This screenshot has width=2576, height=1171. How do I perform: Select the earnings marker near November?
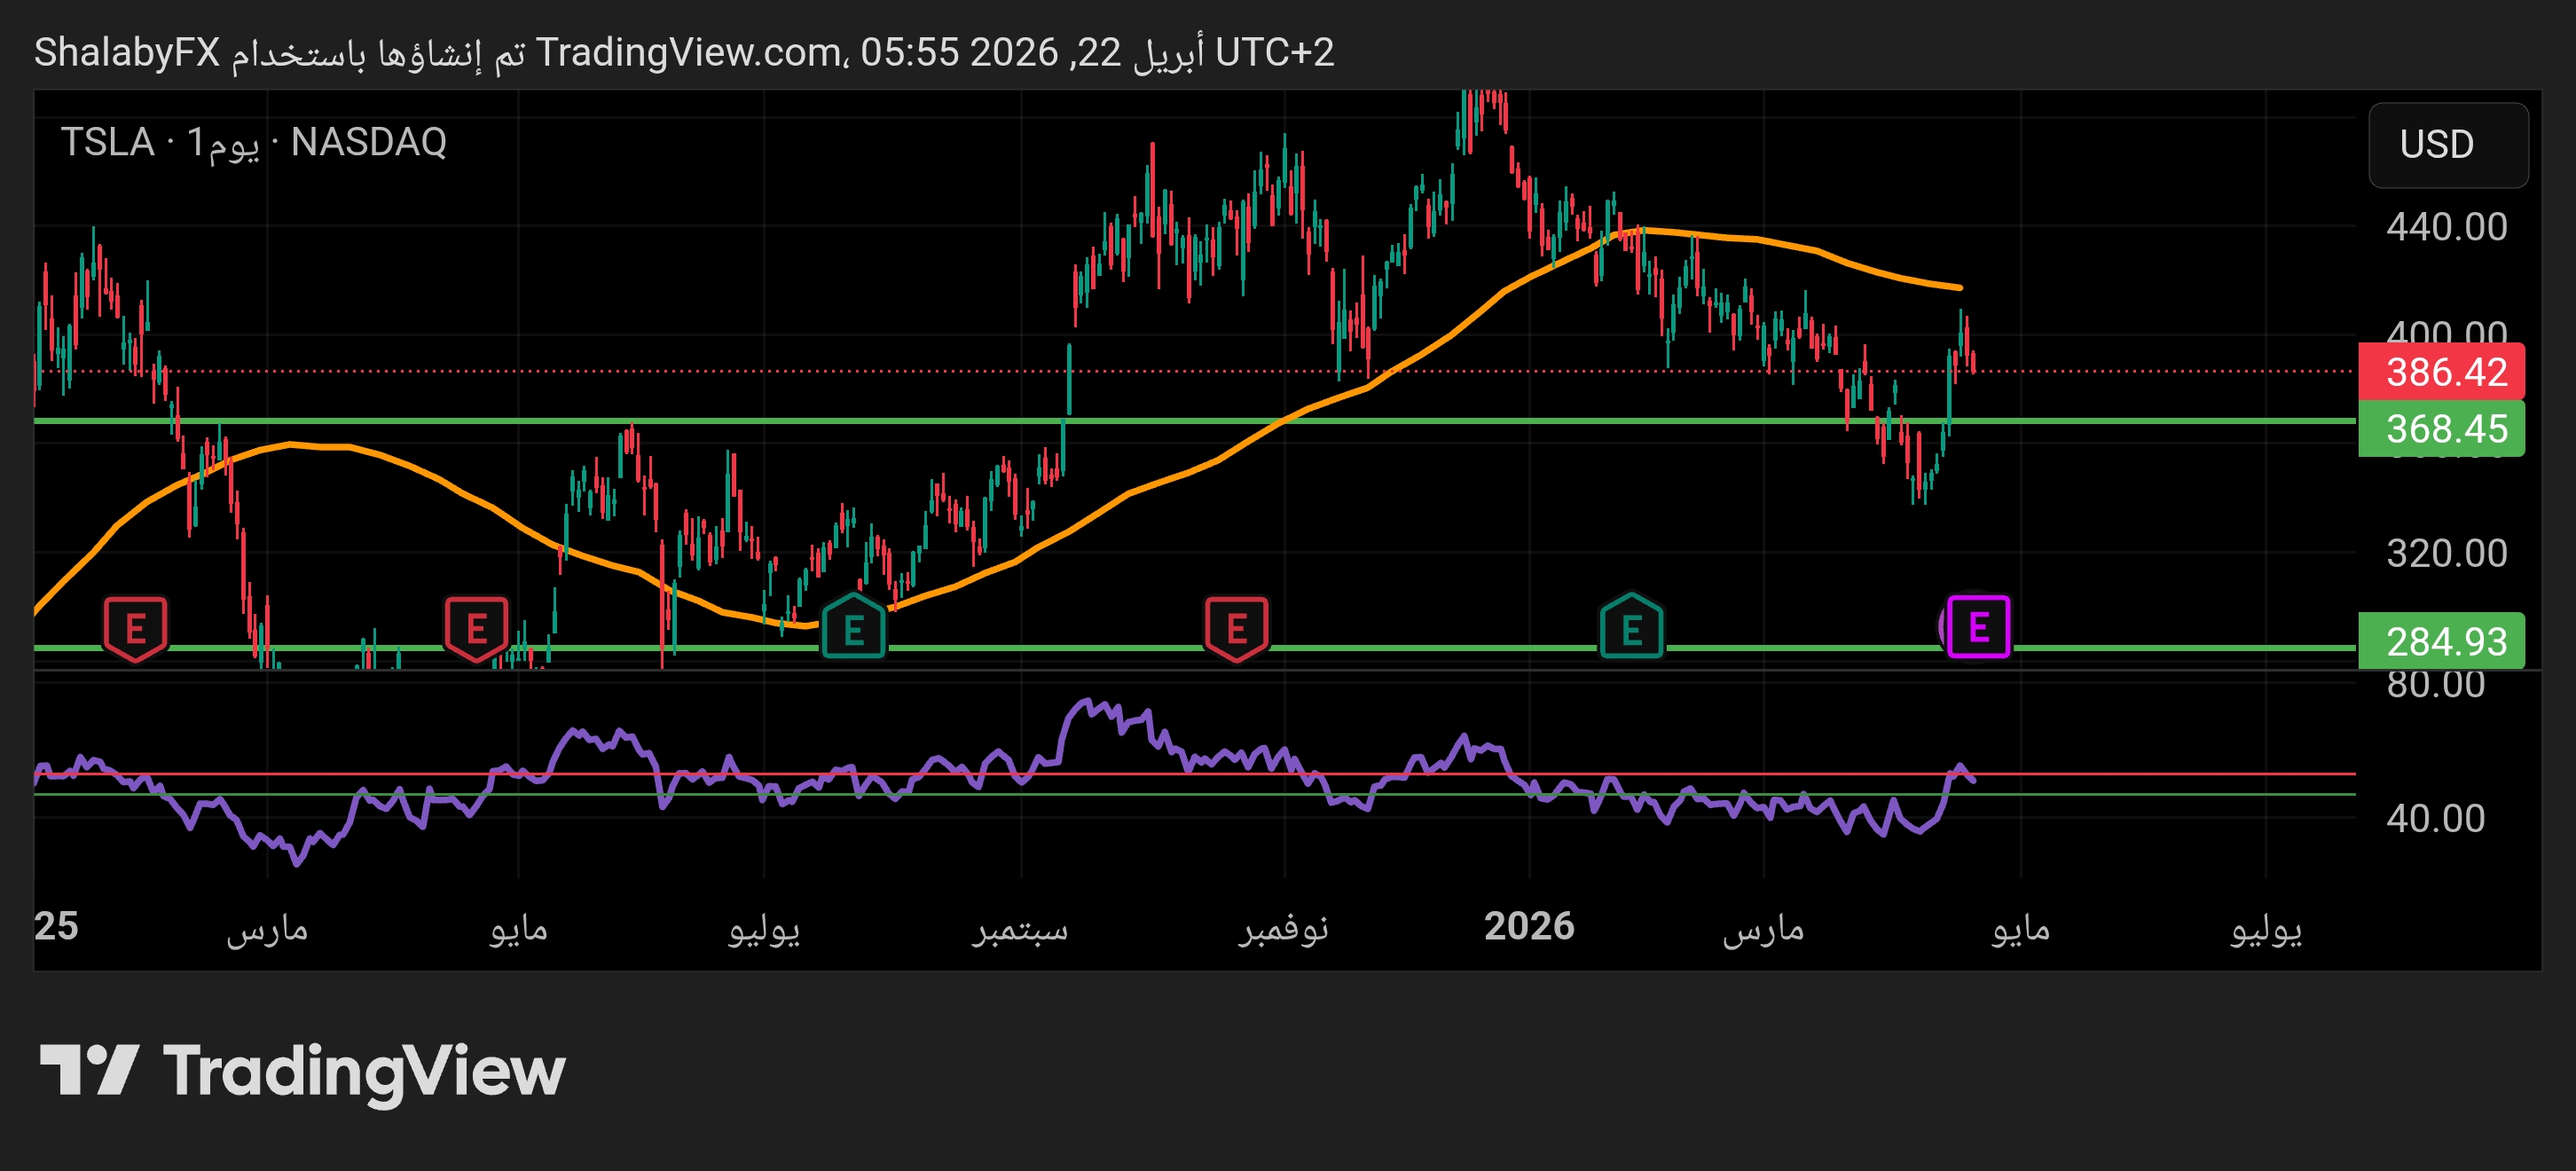tap(1237, 627)
